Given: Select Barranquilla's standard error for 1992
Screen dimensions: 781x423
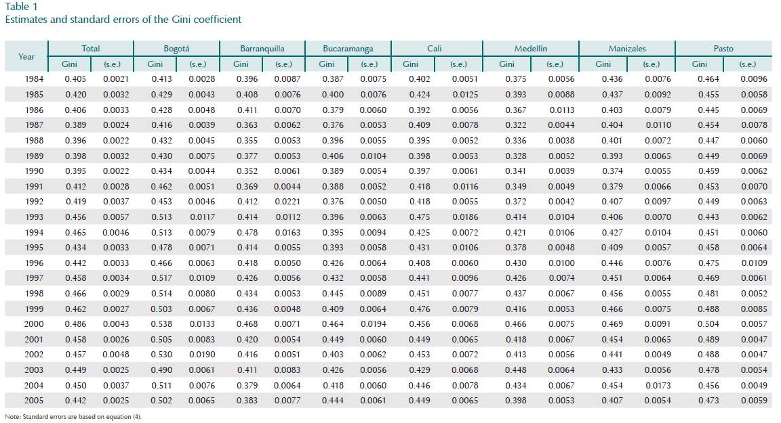Looking at the screenshot, I should (x=287, y=202).
